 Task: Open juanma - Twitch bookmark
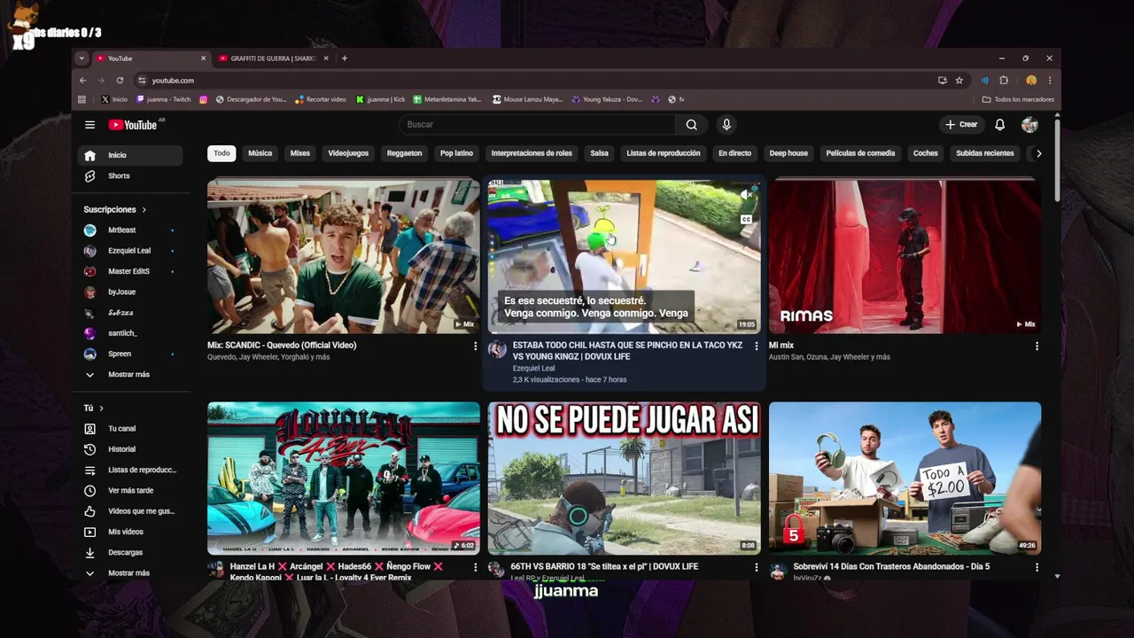pos(162,99)
